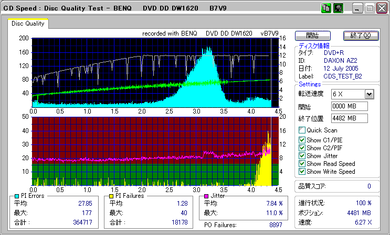Viewport: 390px width, 235px height.
Task: Toggle the Quick Scan checkbox
Action: tap(302, 130)
